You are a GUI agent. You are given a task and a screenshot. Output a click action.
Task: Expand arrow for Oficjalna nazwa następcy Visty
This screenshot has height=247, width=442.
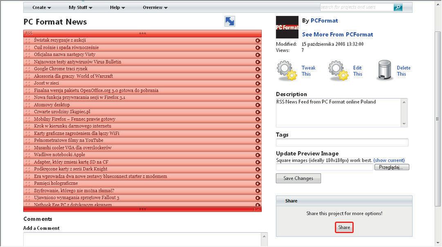tap(258, 55)
